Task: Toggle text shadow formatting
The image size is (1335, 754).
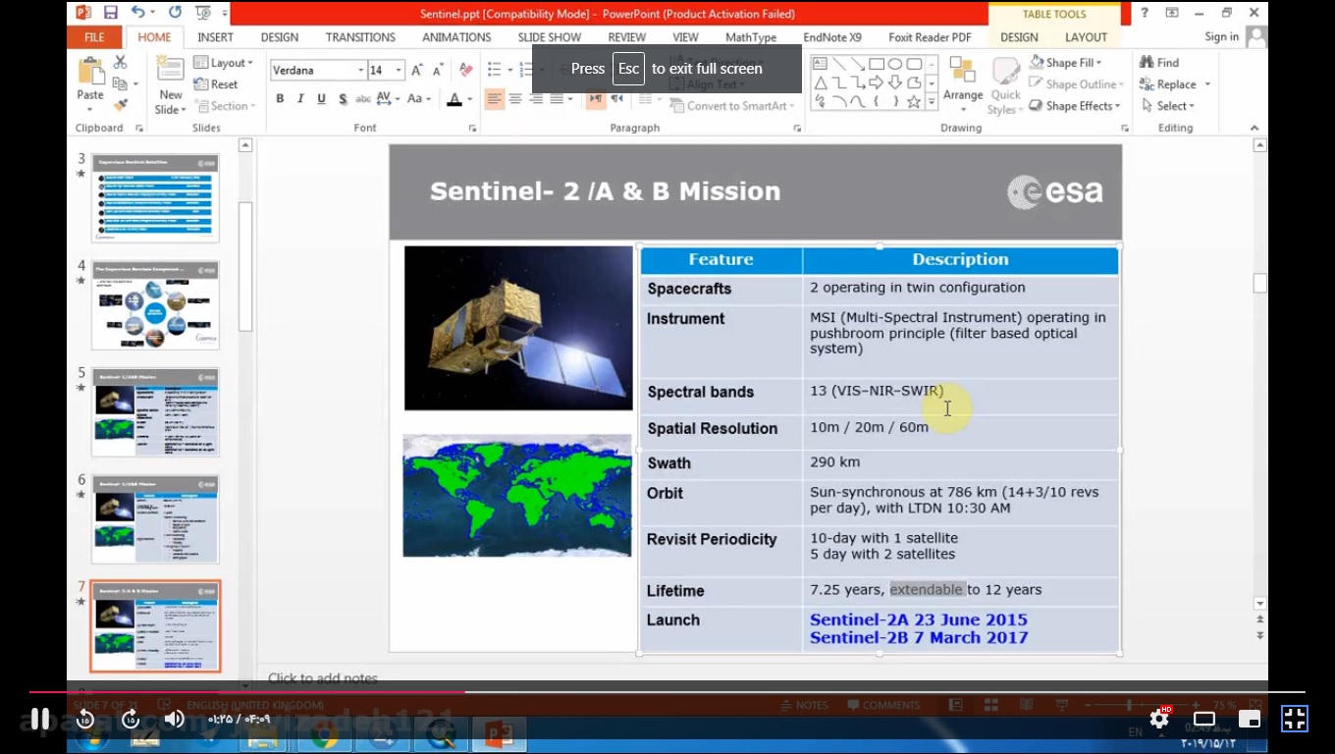Action: click(343, 99)
